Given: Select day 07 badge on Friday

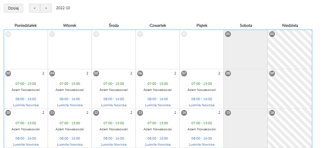Looking at the screenshot, I should [184, 73].
